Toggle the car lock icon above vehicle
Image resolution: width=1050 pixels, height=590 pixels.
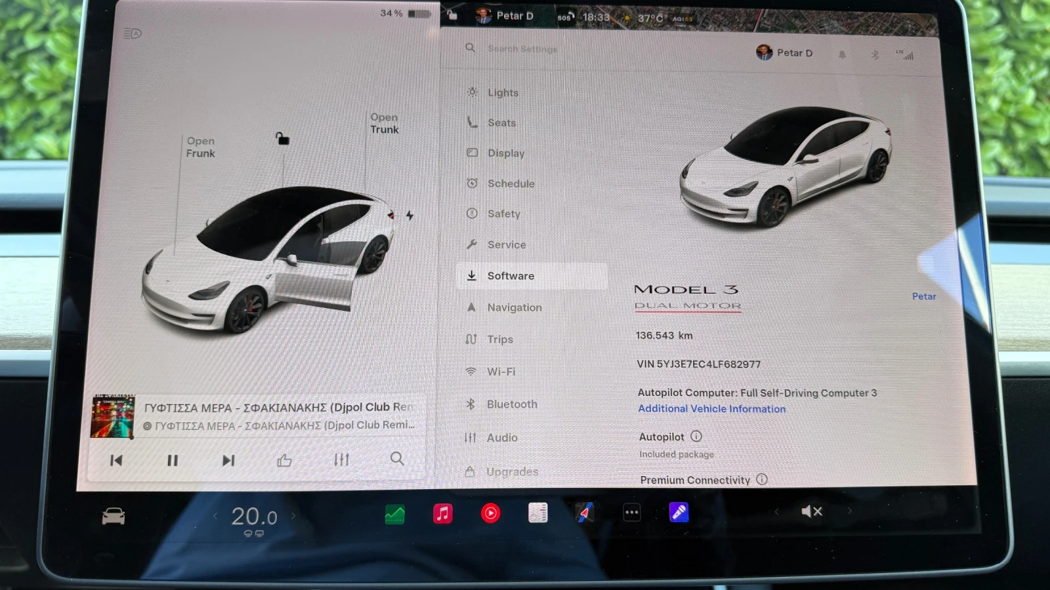tap(282, 138)
